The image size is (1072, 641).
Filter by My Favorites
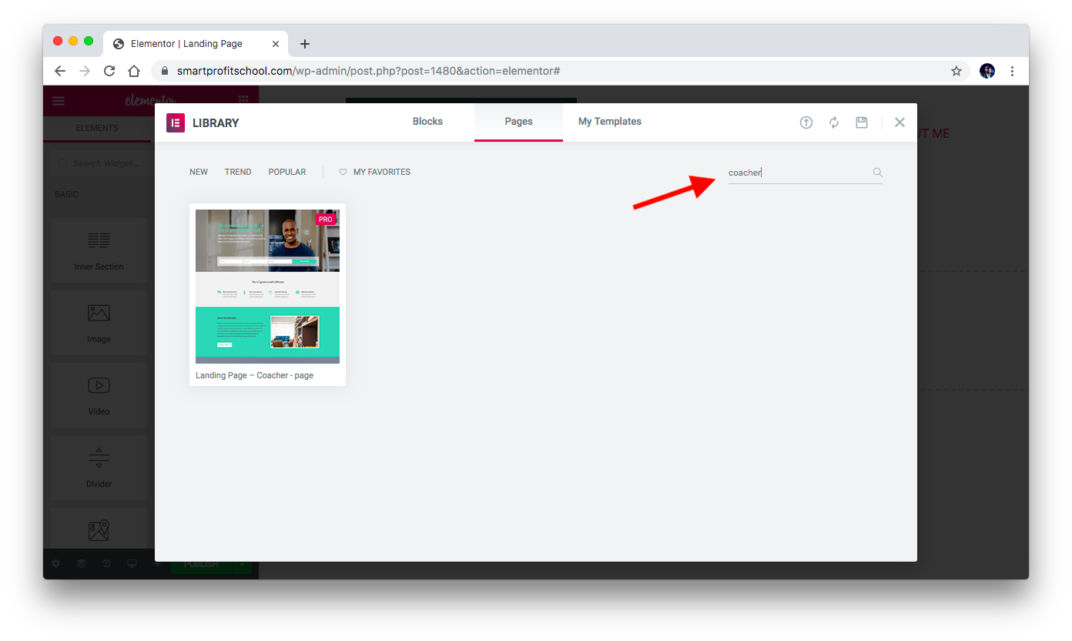(x=381, y=172)
